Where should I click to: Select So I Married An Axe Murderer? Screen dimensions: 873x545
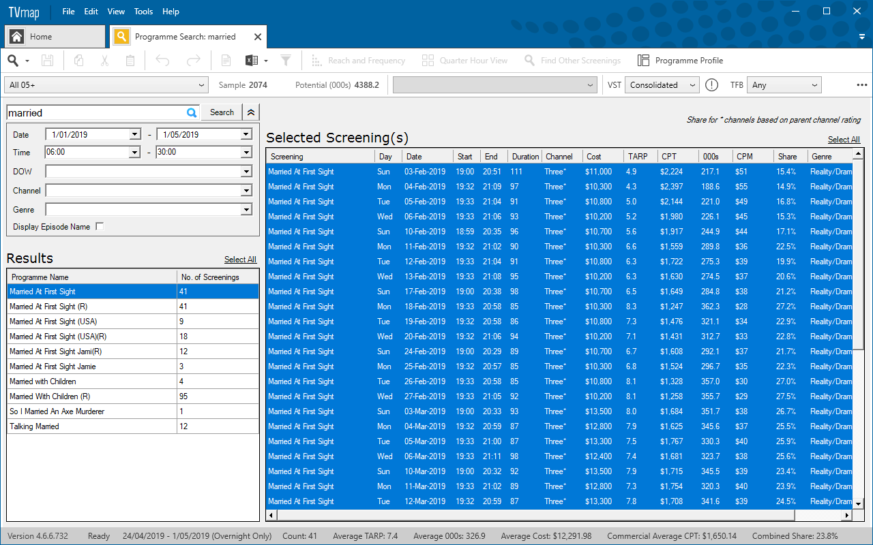133,411
